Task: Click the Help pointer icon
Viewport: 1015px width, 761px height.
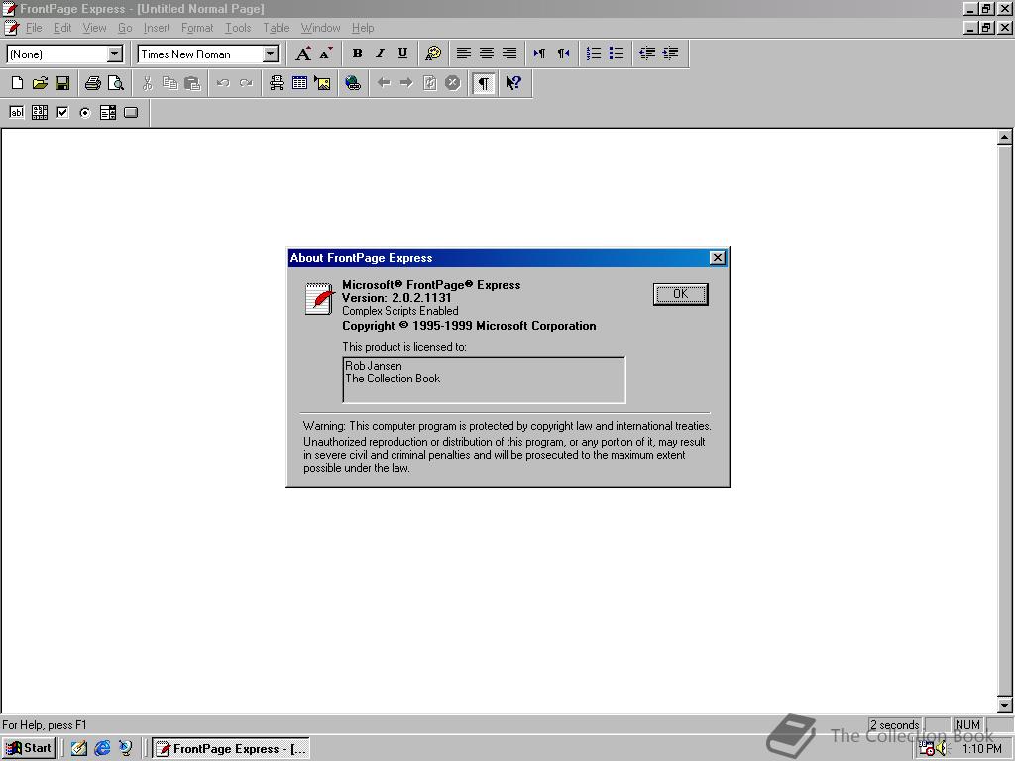Action: click(513, 83)
